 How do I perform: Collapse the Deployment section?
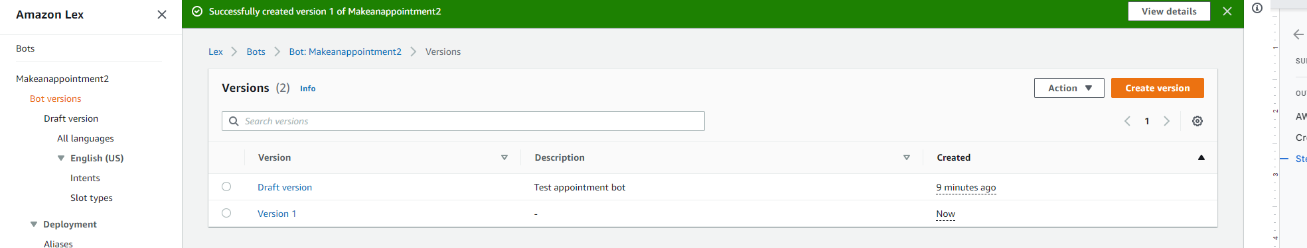[34, 224]
